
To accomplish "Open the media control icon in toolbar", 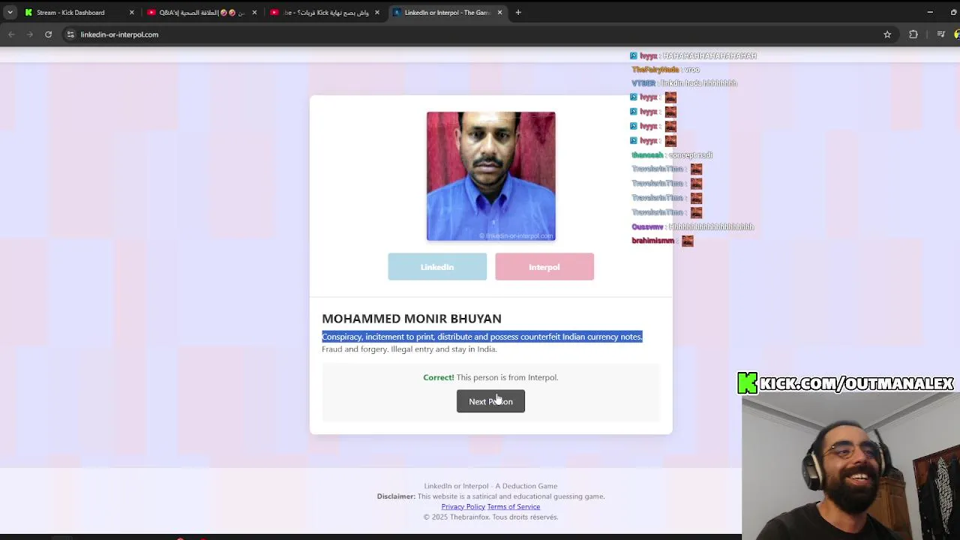I will tap(941, 34).
